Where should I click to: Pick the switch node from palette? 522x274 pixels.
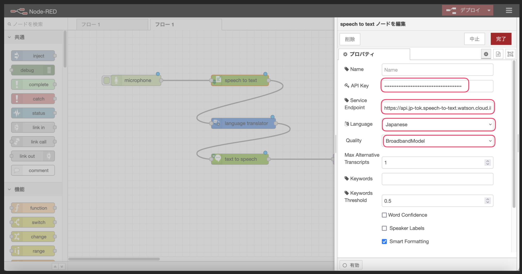point(33,222)
